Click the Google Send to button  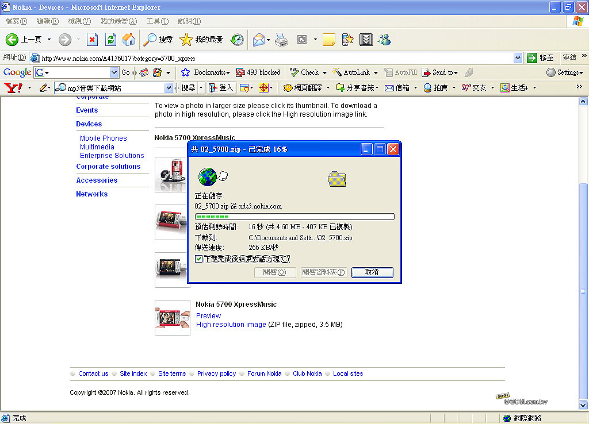tap(439, 72)
